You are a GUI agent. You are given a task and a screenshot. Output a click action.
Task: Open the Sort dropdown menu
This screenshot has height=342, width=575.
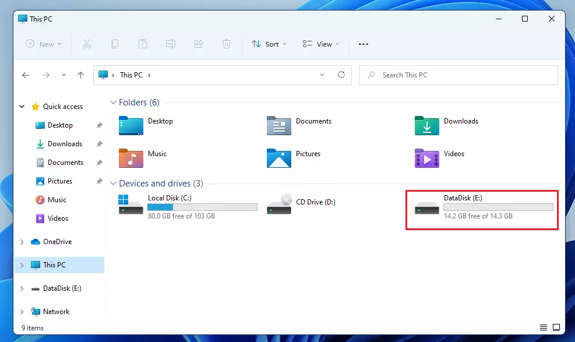point(269,44)
